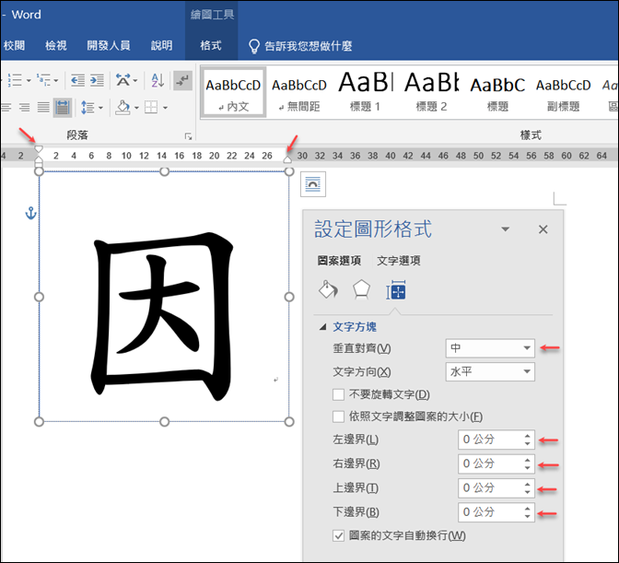Open multilevel list dropdown arrow
619x563 pixels.
tap(56, 80)
